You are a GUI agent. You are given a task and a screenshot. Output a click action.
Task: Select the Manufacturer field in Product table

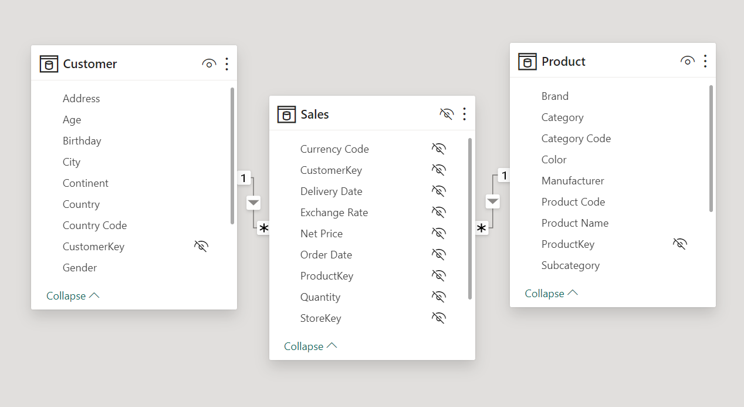point(572,181)
